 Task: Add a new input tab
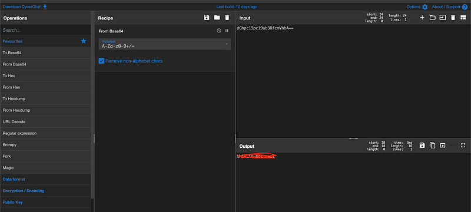tap(422, 18)
